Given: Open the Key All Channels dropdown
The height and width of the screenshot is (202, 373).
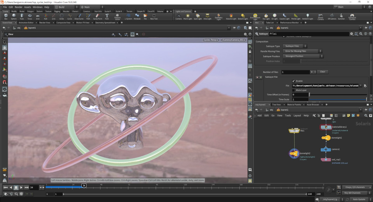Looking at the screenshot, I should (357, 193).
